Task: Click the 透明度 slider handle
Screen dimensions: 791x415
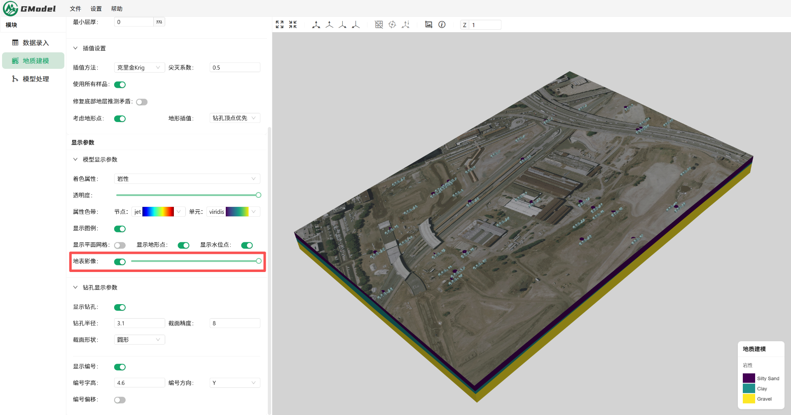Action: pyautogui.click(x=258, y=195)
